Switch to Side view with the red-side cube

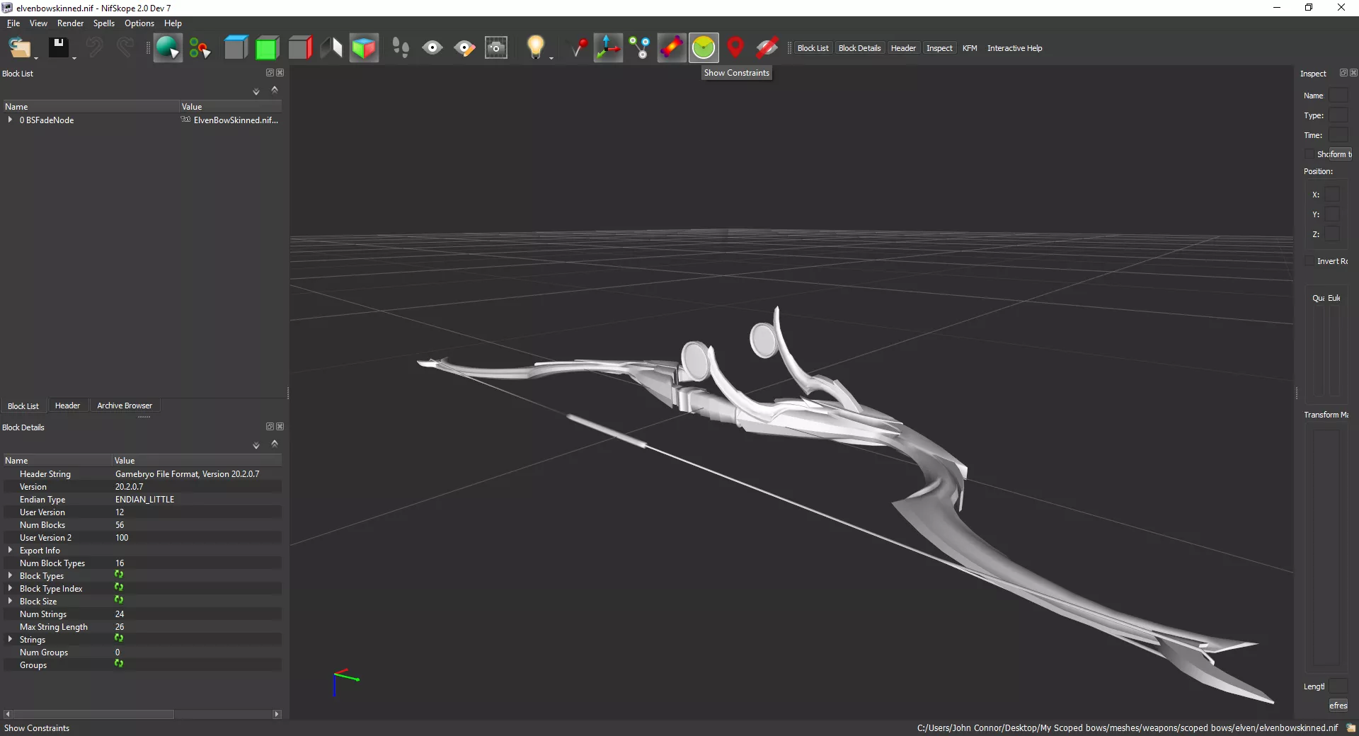pyautogui.click(x=300, y=48)
